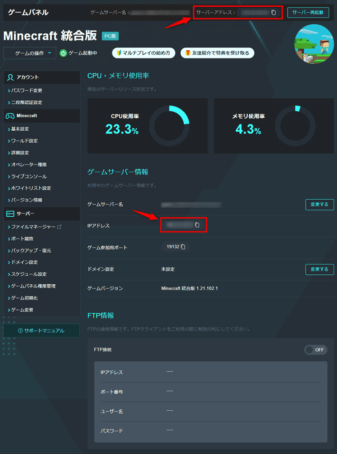
Task: Copy the IP address in server info
Action: 197,225
